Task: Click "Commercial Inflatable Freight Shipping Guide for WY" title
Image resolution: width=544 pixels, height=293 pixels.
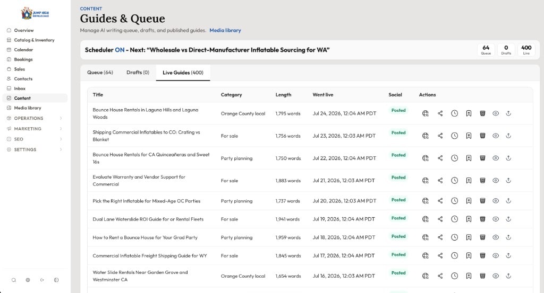Action: pos(149,256)
